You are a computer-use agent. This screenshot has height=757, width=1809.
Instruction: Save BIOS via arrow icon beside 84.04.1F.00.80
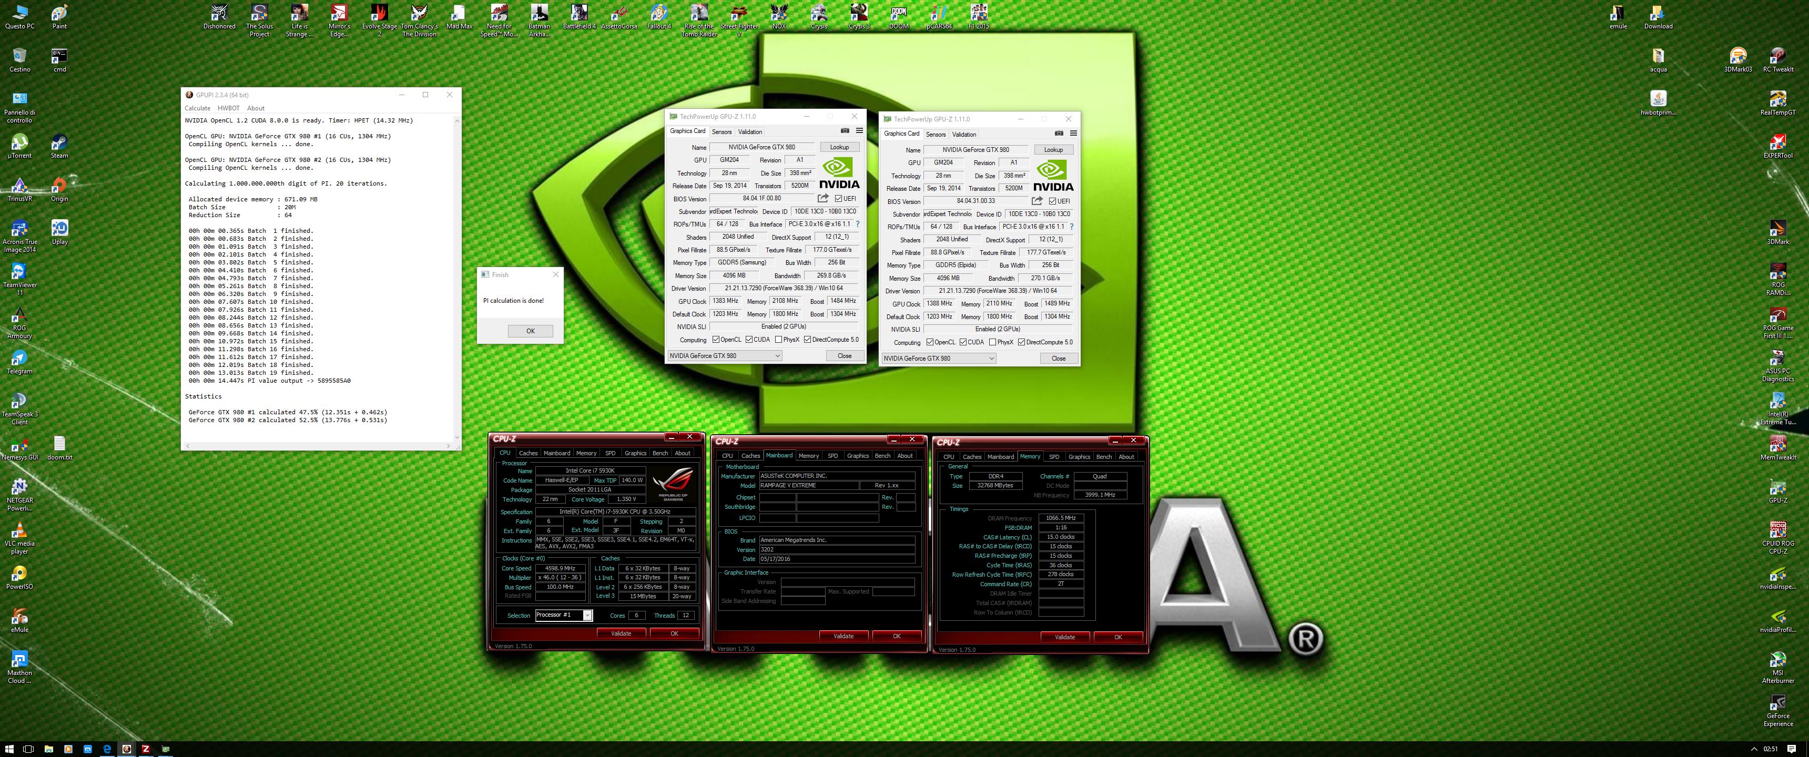[x=823, y=198]
